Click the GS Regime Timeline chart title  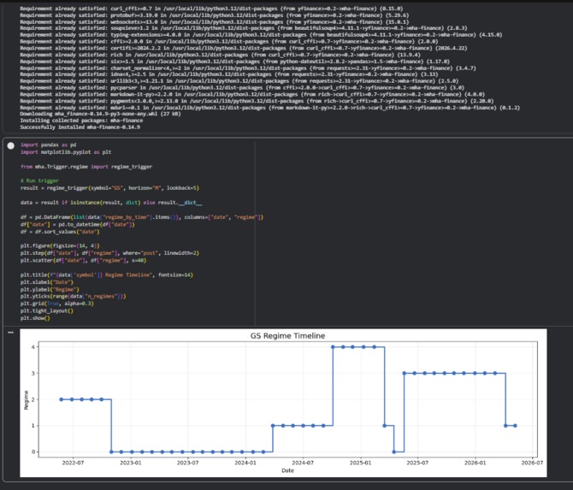pyautogui.click(x=287, y=336)
